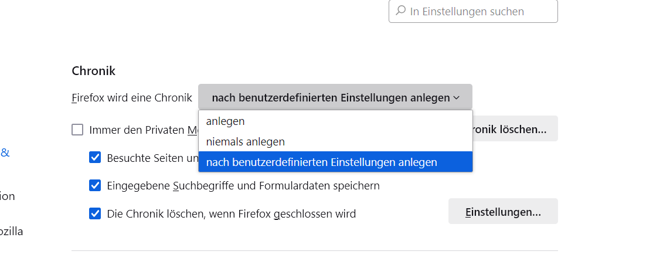
Task: Disable the 'Die Chronik löschen, wenn Firefox geschlossen wird' checkbox
Action: pyautogui.click(x=95, y=213)
